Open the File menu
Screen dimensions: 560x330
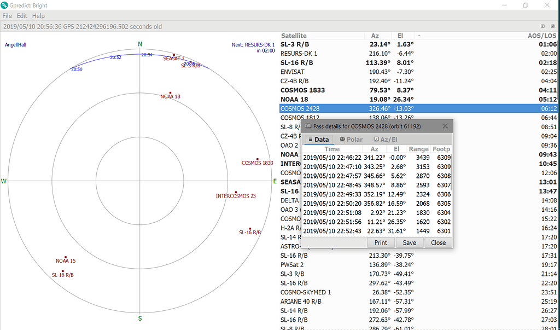(x=7, y=15)
